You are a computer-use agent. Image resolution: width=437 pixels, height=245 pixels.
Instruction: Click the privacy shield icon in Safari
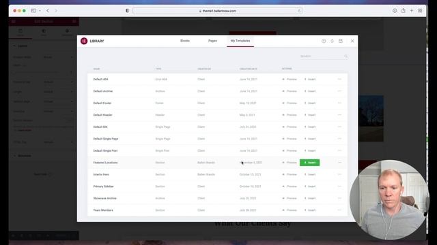pyautogui.click(x=128, y=11)
